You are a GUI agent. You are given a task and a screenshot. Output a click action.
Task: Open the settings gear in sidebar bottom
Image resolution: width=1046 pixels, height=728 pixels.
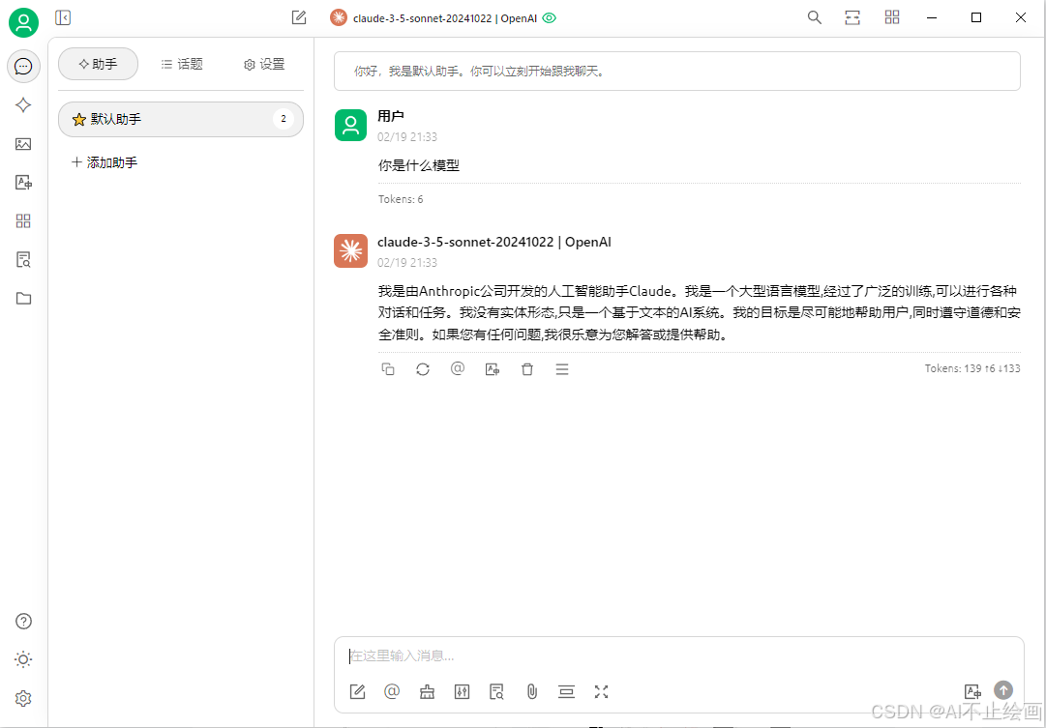(x=23, y=699)
